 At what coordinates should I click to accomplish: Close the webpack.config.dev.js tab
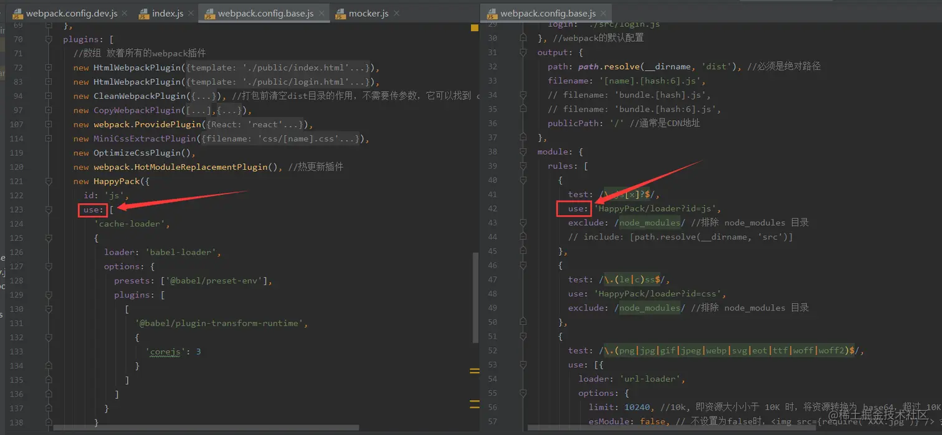click(x=124, y=13)
